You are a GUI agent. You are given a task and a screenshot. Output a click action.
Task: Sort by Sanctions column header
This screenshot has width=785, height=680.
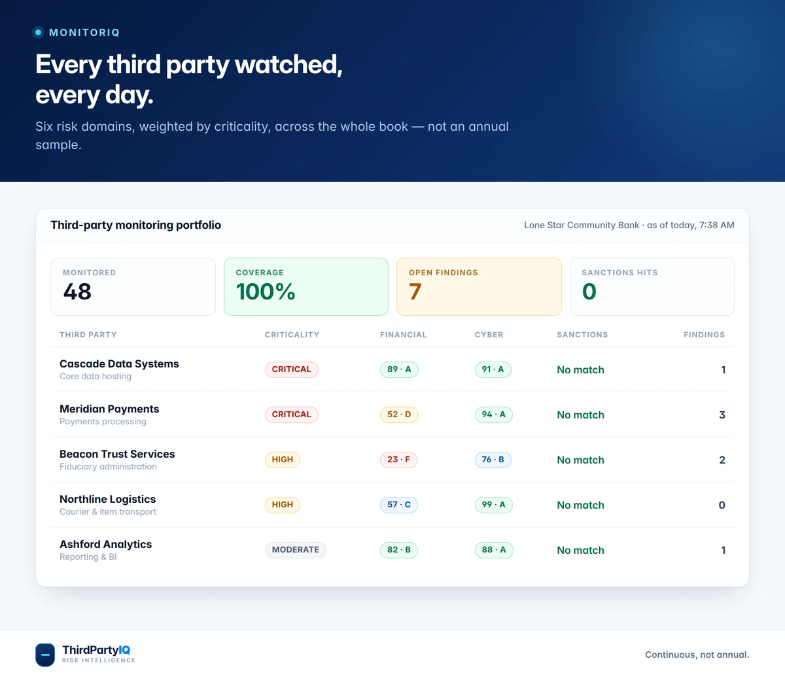[582, 335]
